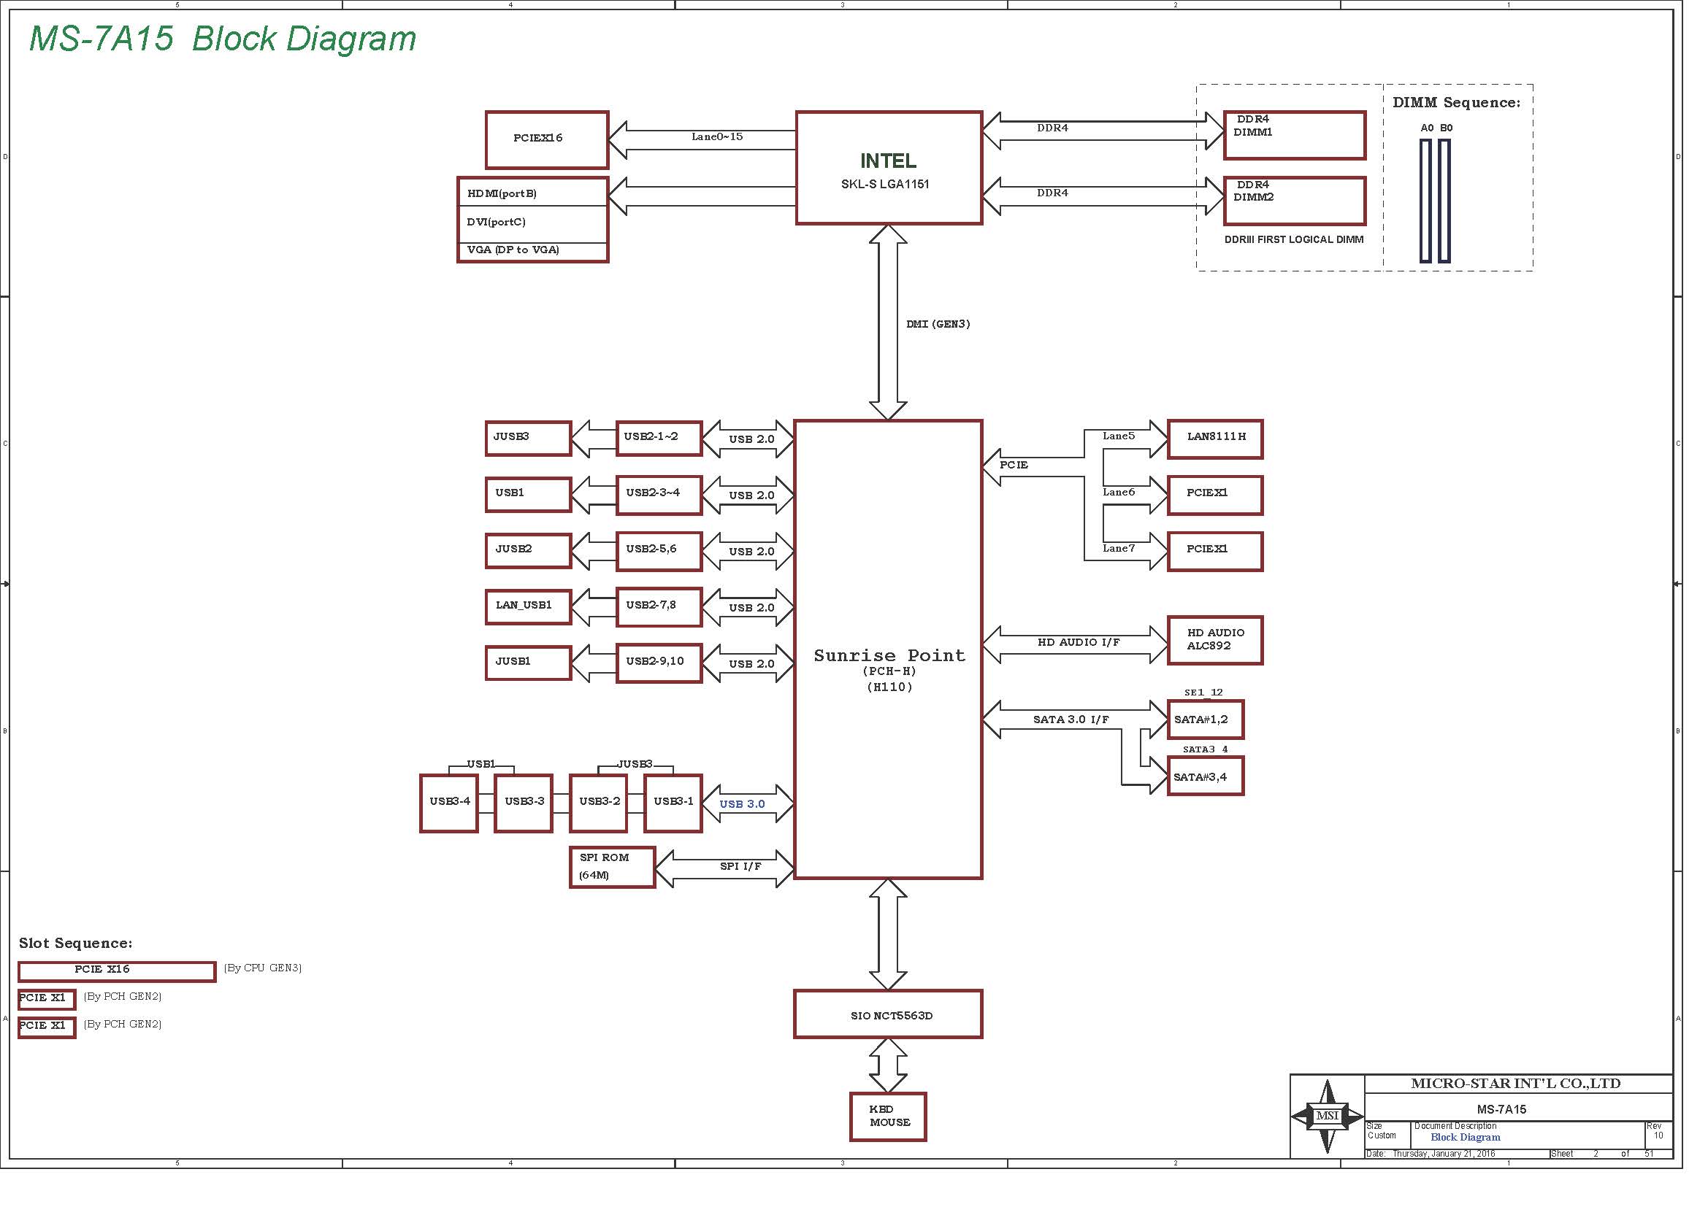Screen dimensions: 1708x1207
Task: Click the "SATA 3.0 I/F" arrow label
Action: pos(1071,720)
